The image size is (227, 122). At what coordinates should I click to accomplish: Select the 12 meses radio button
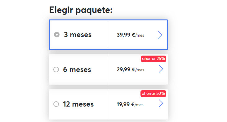[x=56, y=104]
